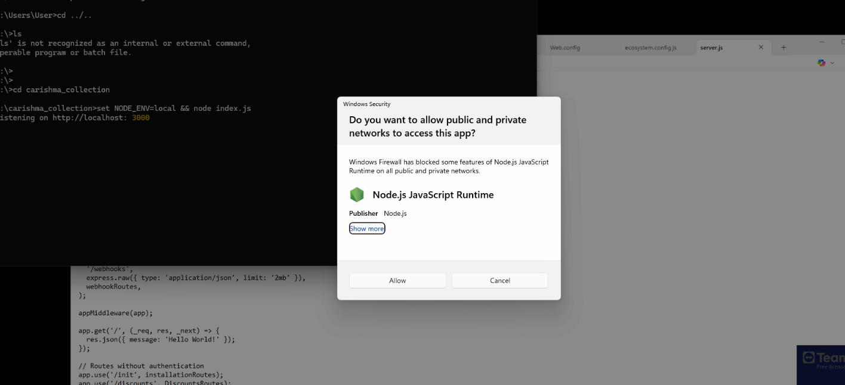Click the 'Windows Security' dialog title
The image size is (845, 385).
click(366, 104)
